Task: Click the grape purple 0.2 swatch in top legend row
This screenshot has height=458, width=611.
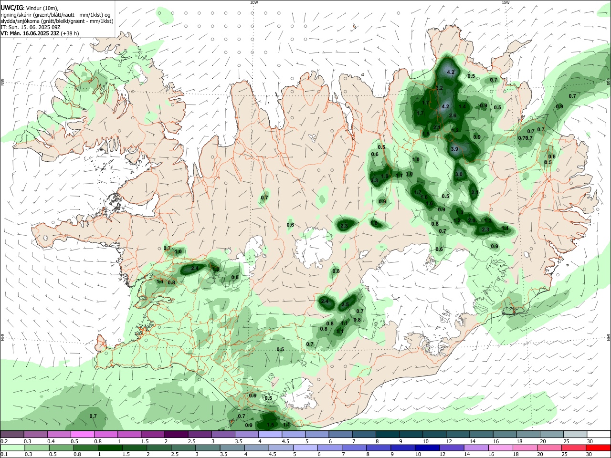Action: tap(12, 434)
